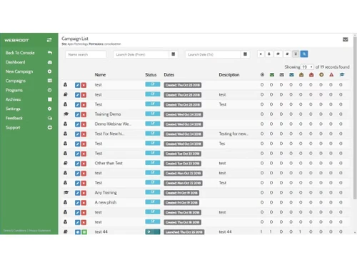Click the Launched Thu Oct 25 2018 badge
This screenshot has width=357, height=268.
click(183, 232)
